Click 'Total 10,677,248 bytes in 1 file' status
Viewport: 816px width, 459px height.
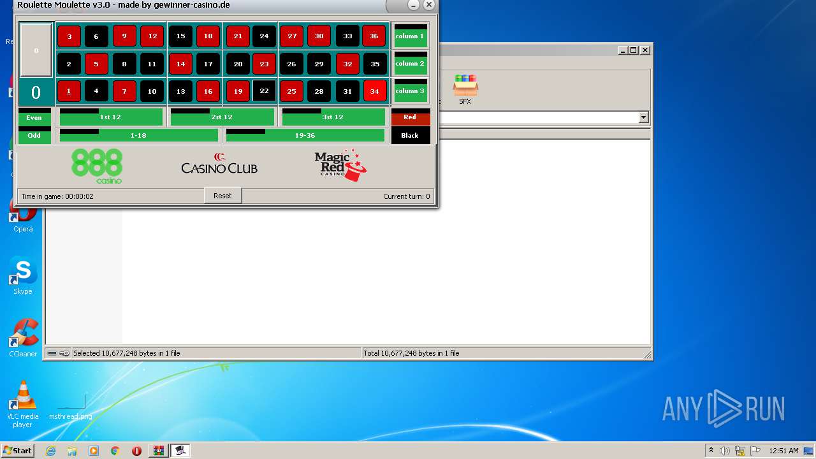[x=411, y=353]
